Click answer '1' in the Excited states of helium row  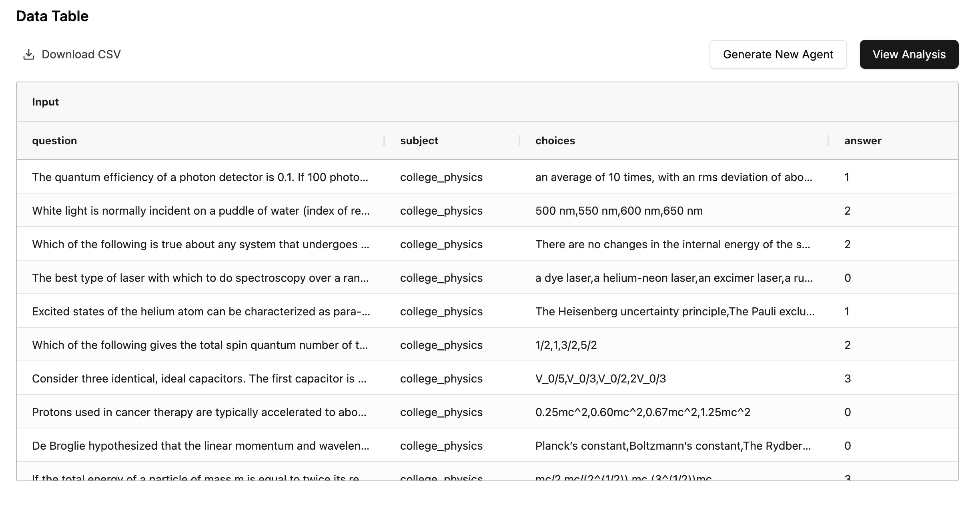(847, 311)
